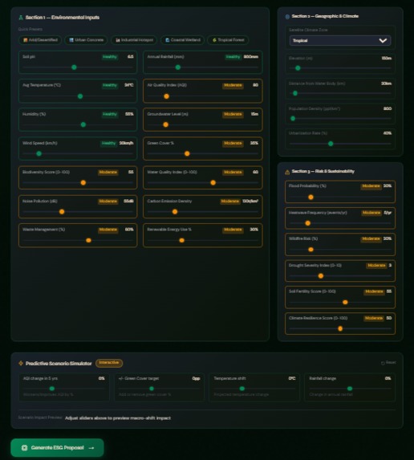Click the 'Scenario Impact Preview' label text
Image resolution: width=414 pixels, height=460 pixels.
point(40,417)
